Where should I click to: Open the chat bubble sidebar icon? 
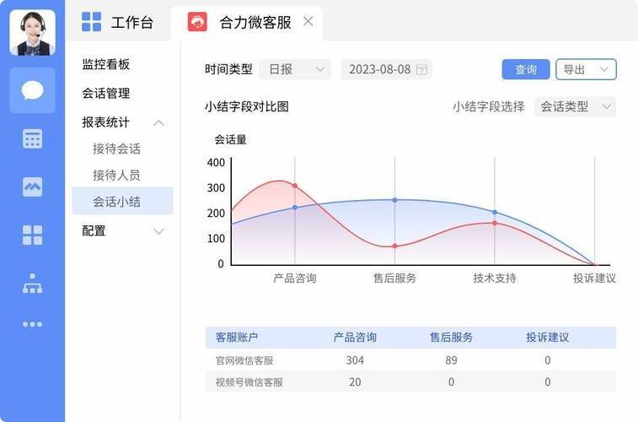tap(33, 90)
